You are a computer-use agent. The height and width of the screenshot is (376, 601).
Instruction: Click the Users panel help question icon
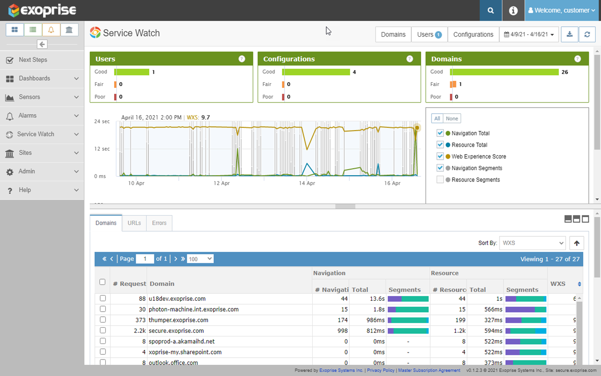coord(242,59)
